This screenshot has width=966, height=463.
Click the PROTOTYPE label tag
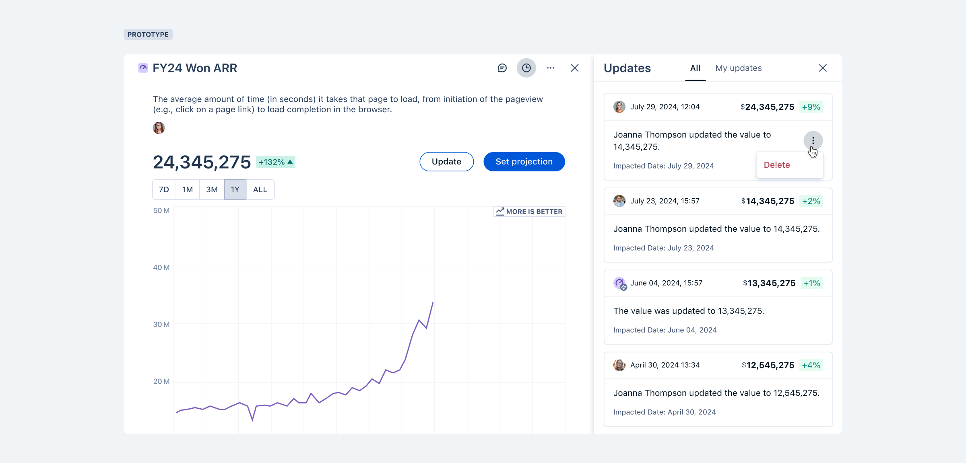pos(148,35)
